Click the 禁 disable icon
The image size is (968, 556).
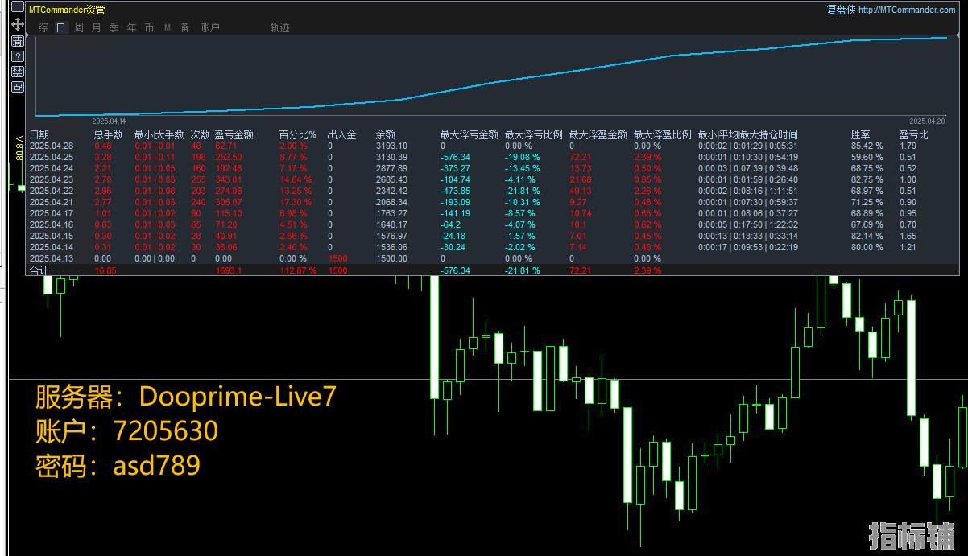tap(18, 72)
